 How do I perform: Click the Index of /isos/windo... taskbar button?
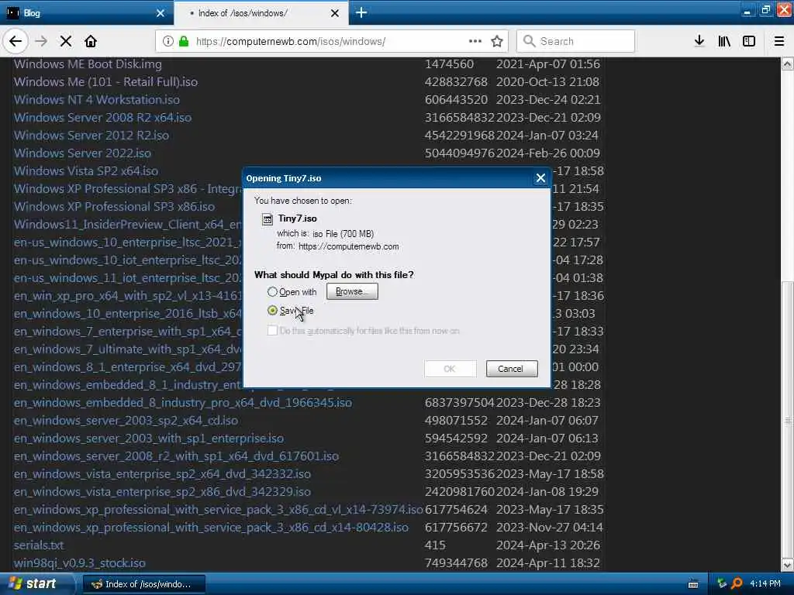(143, 584)
